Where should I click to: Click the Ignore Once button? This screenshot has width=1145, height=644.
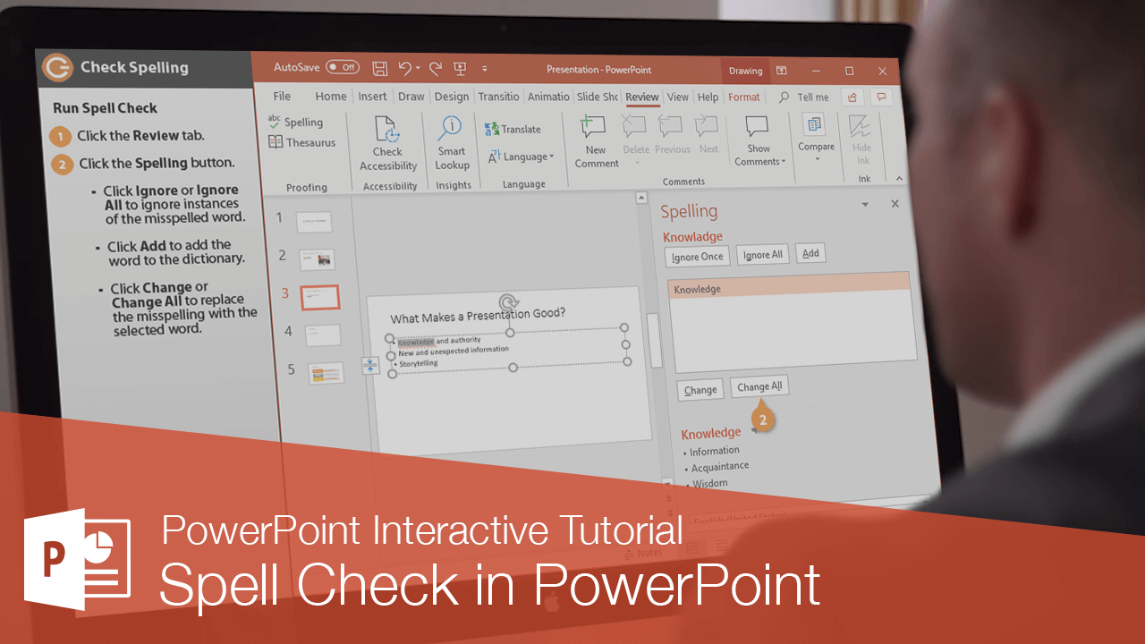click(x=696, y=256)
